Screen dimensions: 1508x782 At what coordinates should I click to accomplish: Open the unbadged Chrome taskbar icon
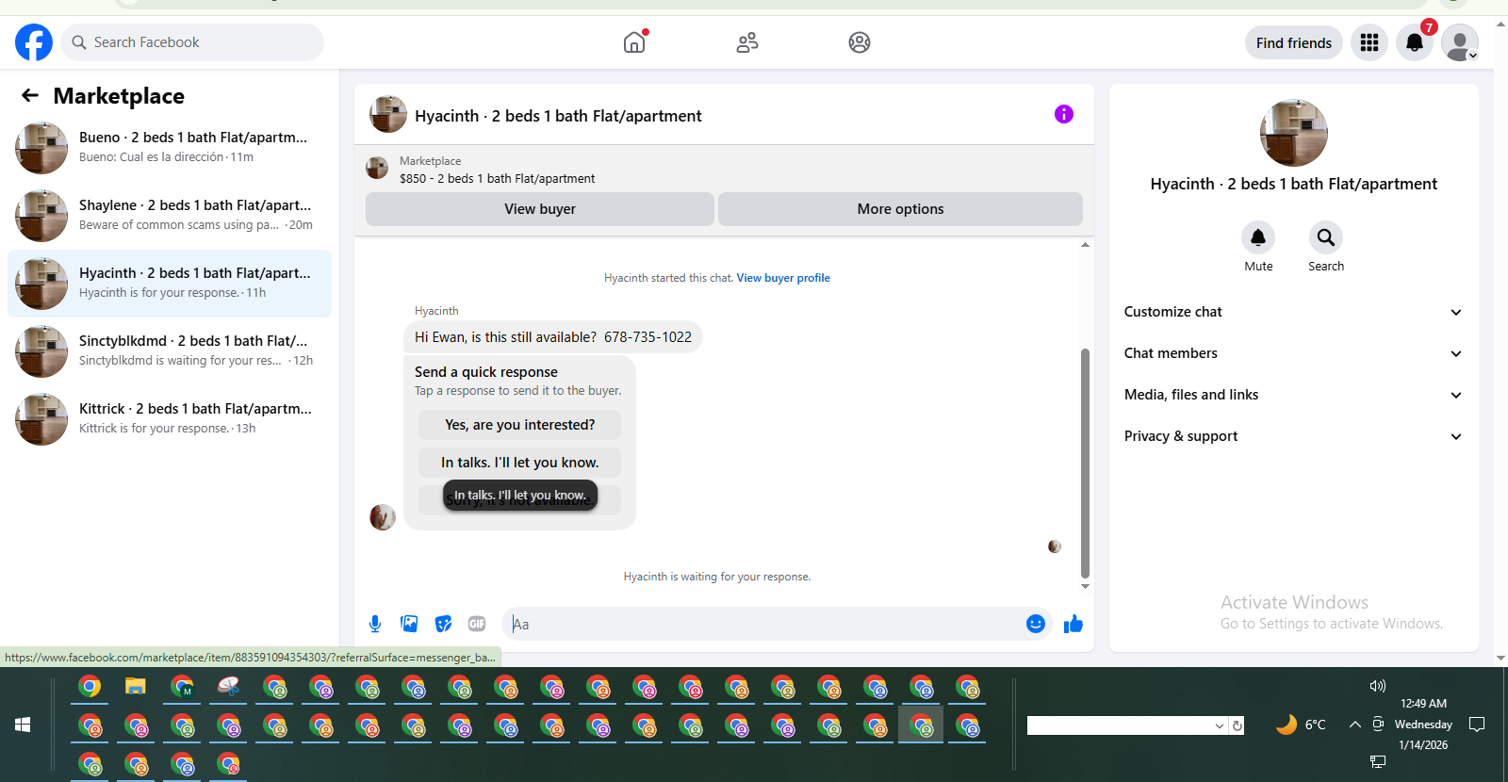[90, 687]
